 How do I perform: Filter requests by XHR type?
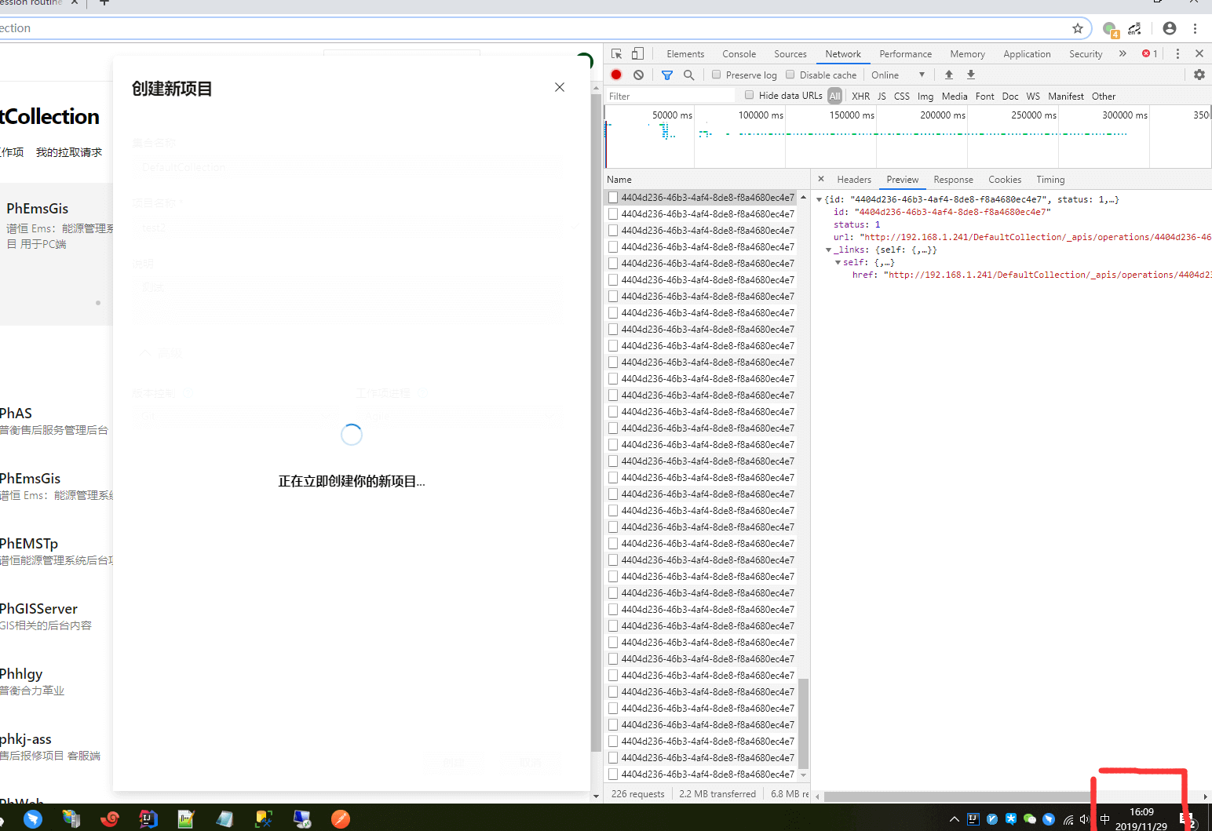(860, 96)
